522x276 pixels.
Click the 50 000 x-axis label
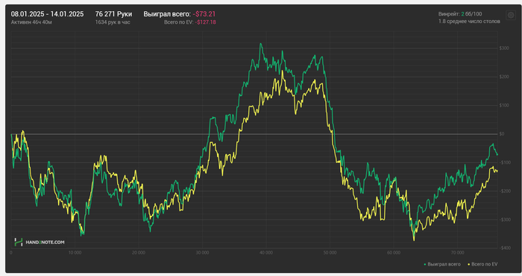point(330,253)
